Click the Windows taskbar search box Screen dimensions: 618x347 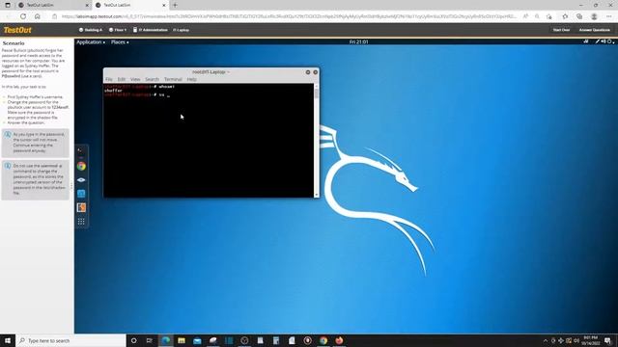pos(70,340)
